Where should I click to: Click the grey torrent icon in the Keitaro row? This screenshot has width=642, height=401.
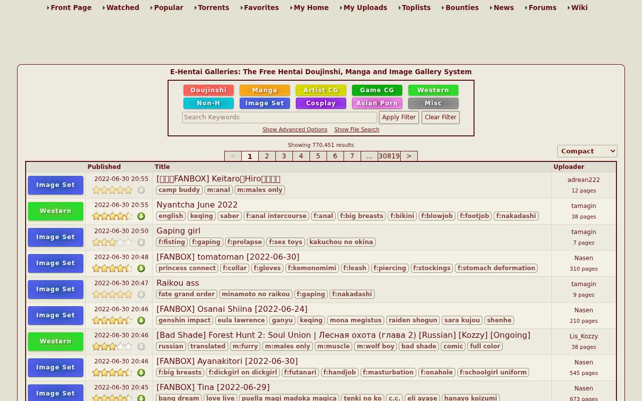click(x=141, y=190)
